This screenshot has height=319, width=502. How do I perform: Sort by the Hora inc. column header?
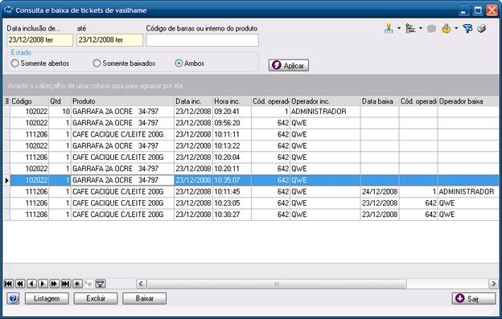click(x=232, y=101)
